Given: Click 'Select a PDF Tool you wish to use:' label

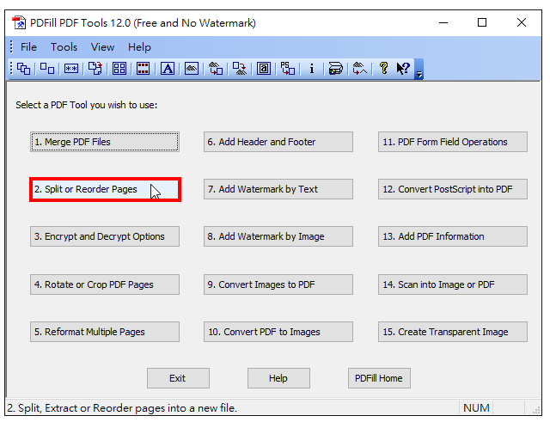Looking at the screenshot, I should tap(86, 105).
